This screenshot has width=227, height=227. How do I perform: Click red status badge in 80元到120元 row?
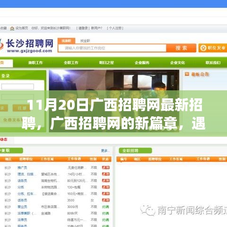click(105, 181)
